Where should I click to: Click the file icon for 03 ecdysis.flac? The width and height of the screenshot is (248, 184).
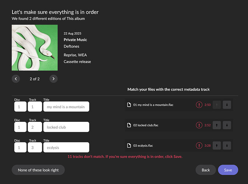click(x=129, y=145)
